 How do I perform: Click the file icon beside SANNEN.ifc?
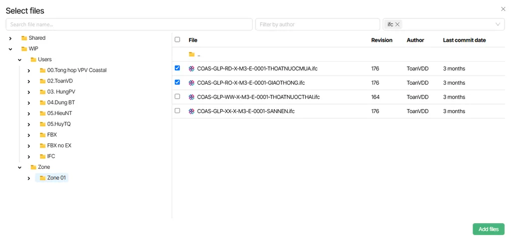click(x=192, y=111)
